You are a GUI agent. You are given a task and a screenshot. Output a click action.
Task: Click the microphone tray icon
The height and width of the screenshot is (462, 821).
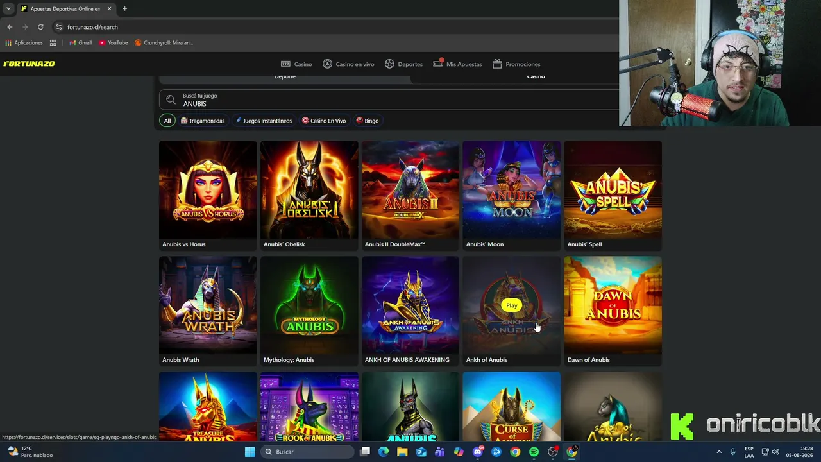point(733,452)
